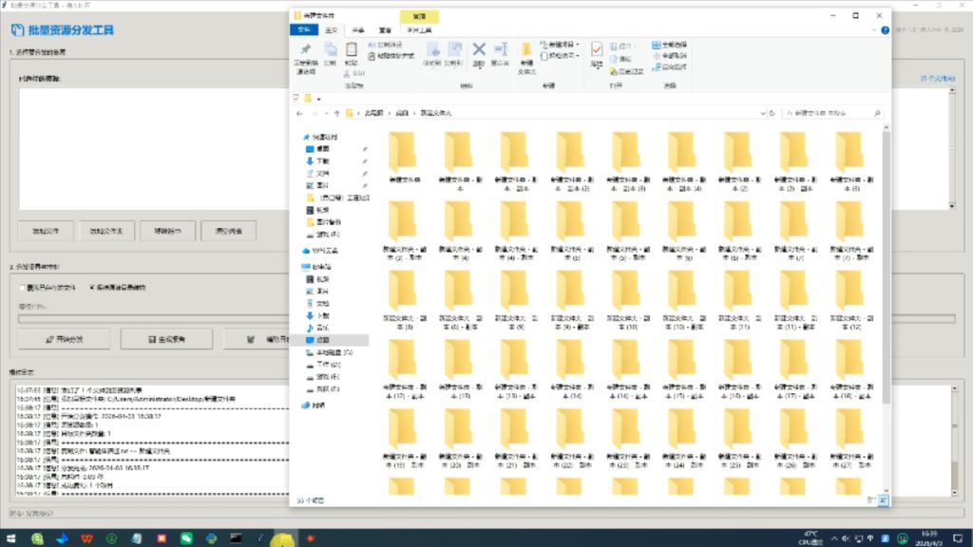Click the Up arrow in navigation bar
The height and width of the screenshot is (547, 973).
(x=335, y=113)
